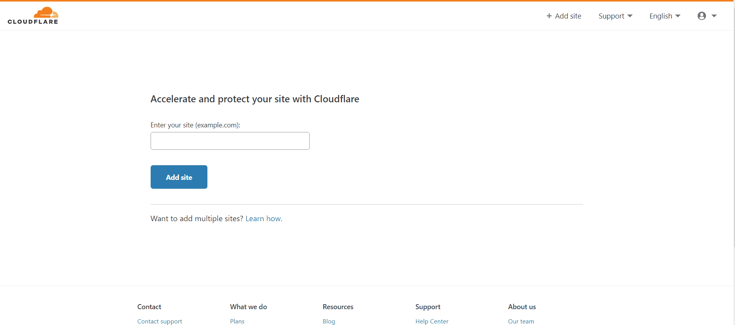Image resolution: width=735 pixels, height=325 pixels.
Task: Click the Resources footer heading
Action: click(x=338, y=307)
